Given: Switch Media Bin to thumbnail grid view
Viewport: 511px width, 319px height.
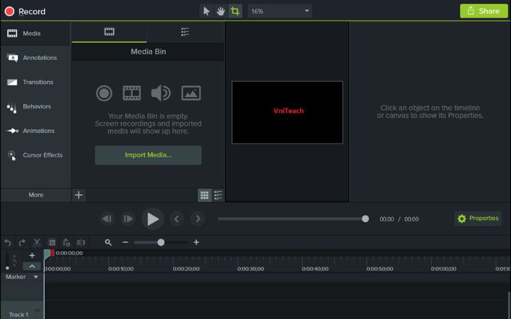Looking at the screenshot, I should point(204,195).
